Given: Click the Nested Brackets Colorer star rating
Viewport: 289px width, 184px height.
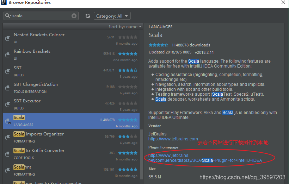Looking at the screenshot, I should [128, 37].
